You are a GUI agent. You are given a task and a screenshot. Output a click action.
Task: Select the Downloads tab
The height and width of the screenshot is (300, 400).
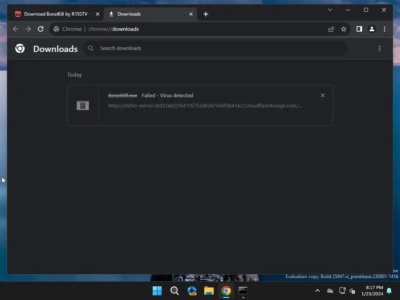pyautogui.click(x=150, y=14)
